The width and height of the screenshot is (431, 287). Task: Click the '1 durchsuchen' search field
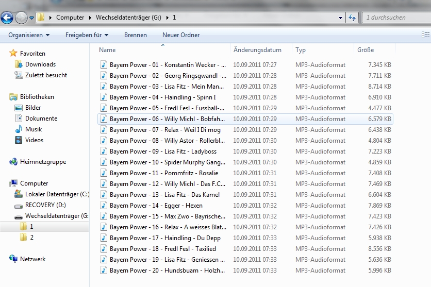394,18
